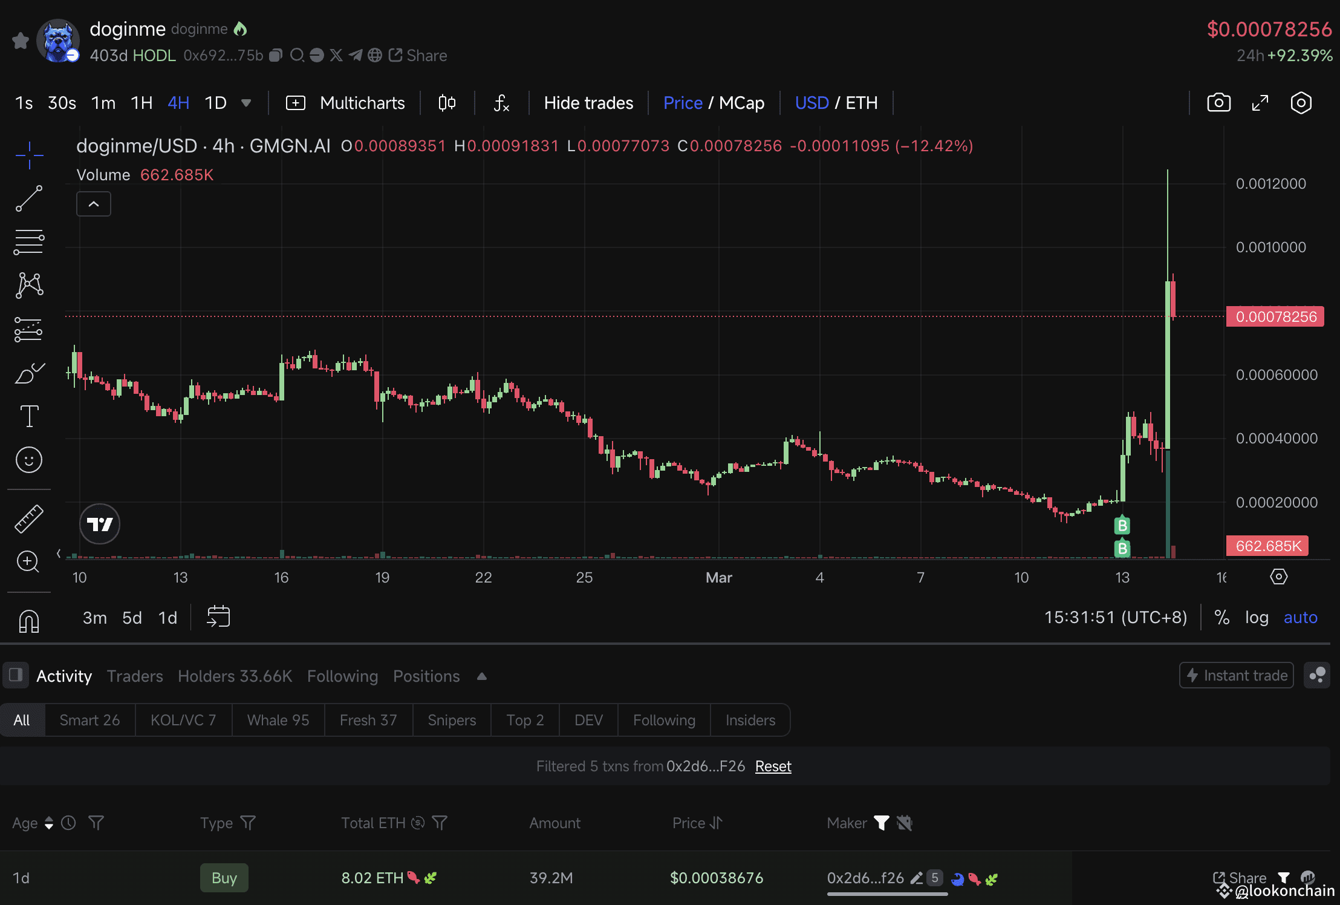Screen dimensions: 1340x905
Task: Toggle log scale on chart
Action: (x=1256, y=618)
